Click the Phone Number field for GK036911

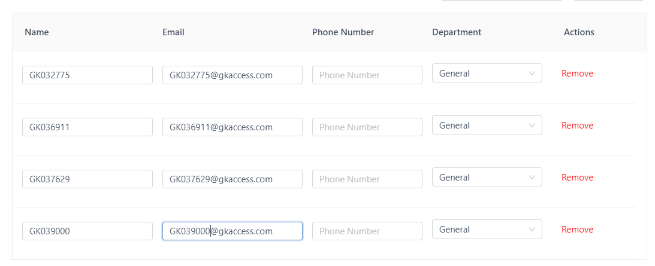click(367, 127)
